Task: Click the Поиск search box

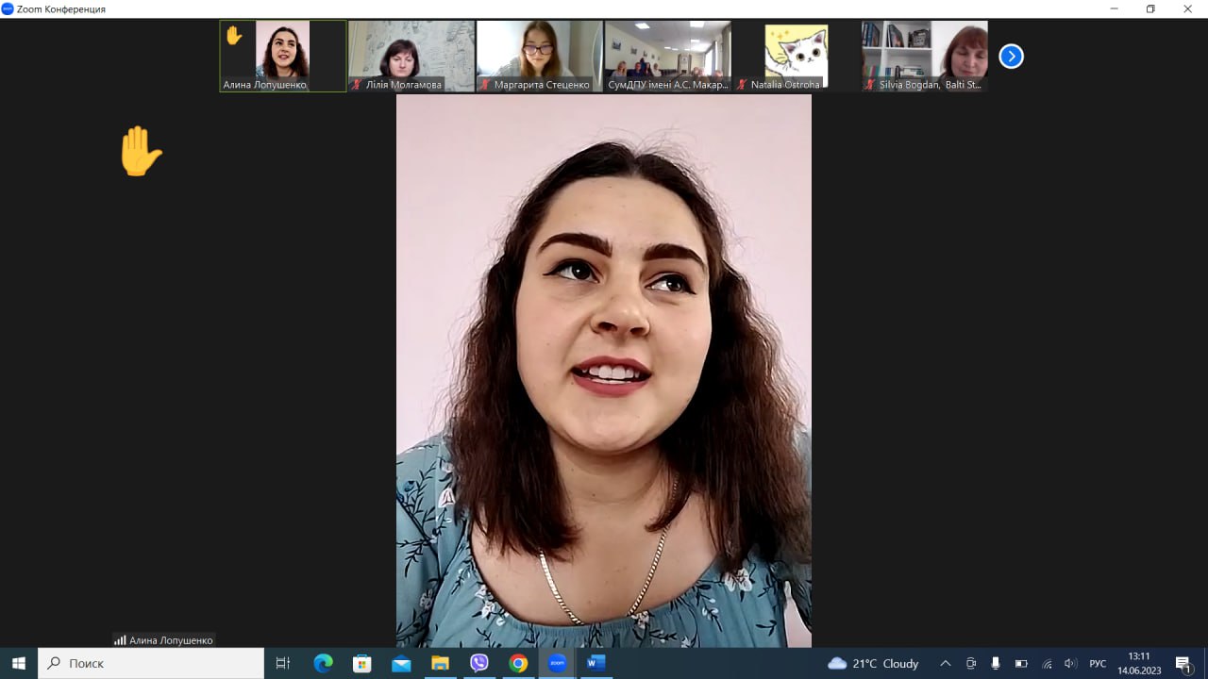Action: point(151,663)
